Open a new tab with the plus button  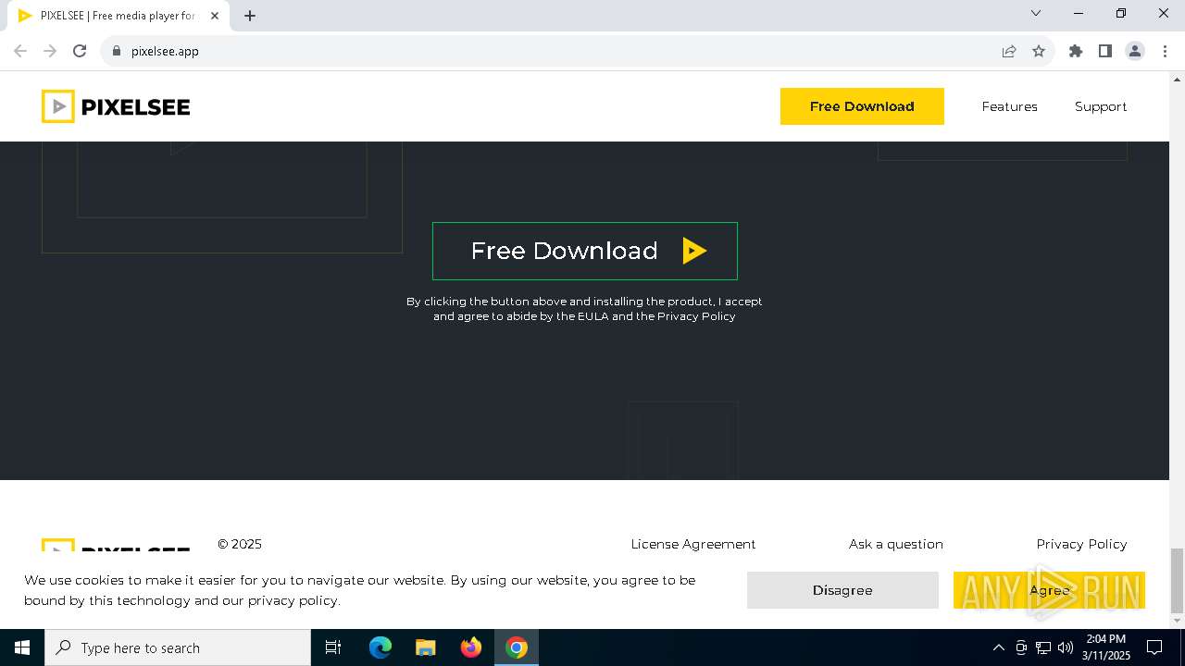tap(250, 16)
